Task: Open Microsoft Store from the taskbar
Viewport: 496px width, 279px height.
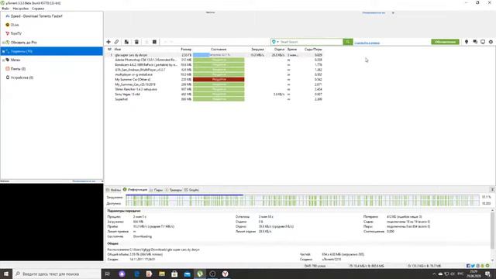Action: coord(174,274)
